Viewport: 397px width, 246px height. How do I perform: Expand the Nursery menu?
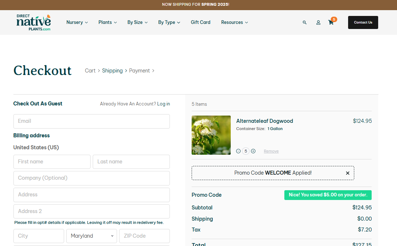(x=77, y=22)
